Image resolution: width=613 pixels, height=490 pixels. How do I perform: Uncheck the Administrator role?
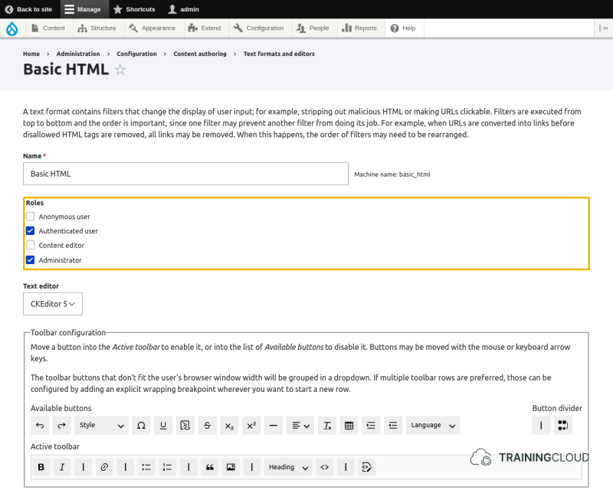(30, 260)
